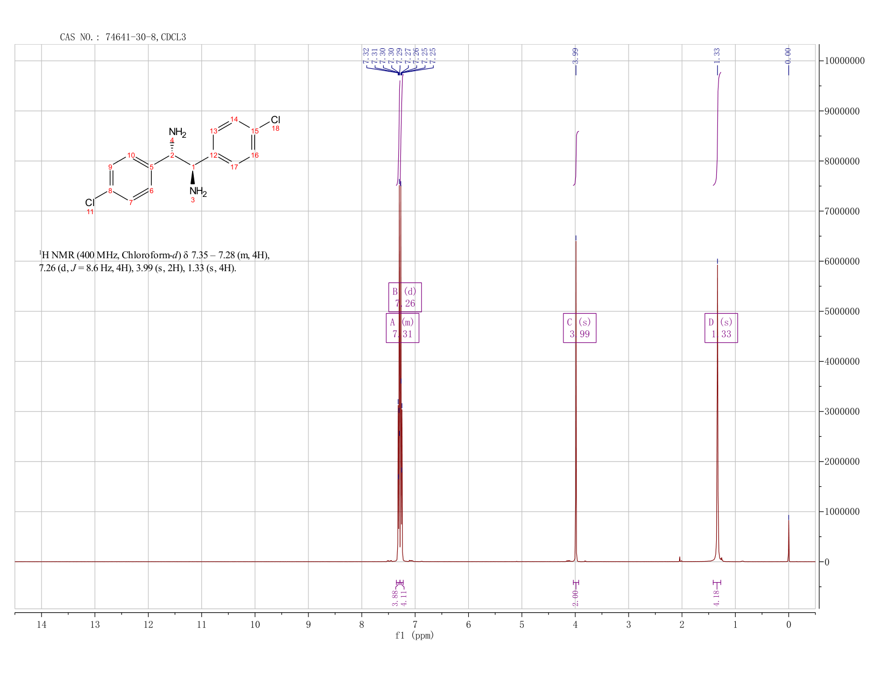This screenshot has height=686, width=888.
Task: Click the integral value 2.00 below axis
Action: point(575,598)
